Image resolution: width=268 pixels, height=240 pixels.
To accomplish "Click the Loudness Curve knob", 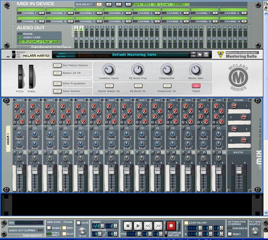I will pyautogui.click(x=109, y=70).
